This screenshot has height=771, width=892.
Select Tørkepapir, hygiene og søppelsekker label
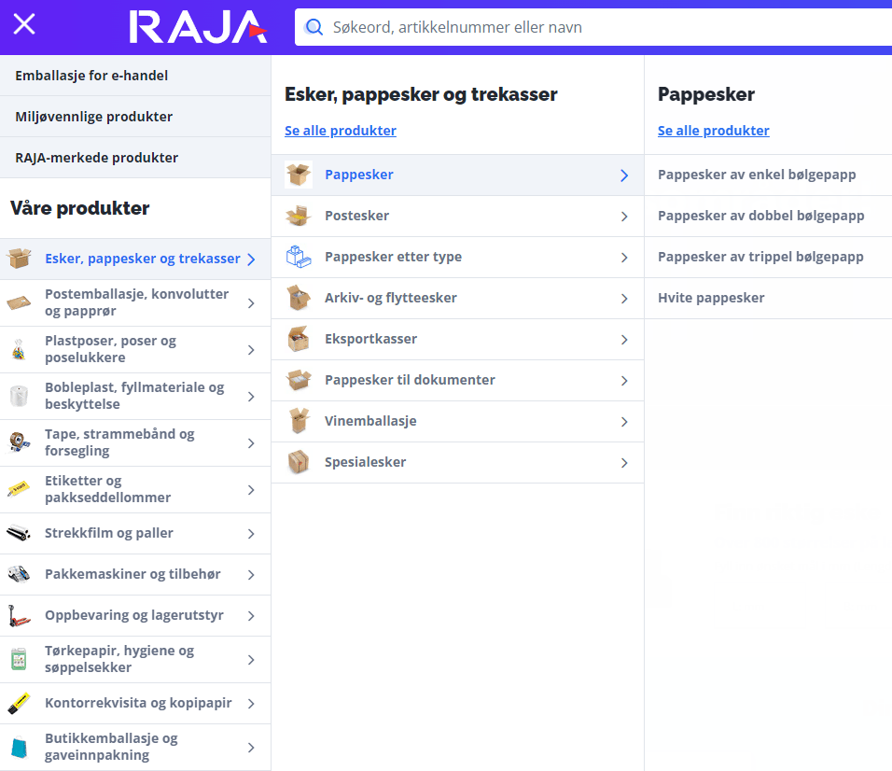click(x=119, y=659)
